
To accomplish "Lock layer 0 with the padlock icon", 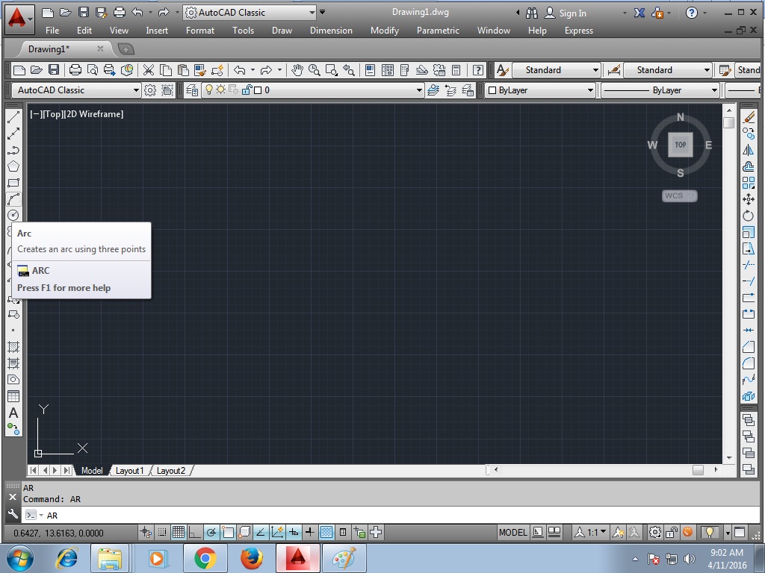I will [x=246, y=88].
